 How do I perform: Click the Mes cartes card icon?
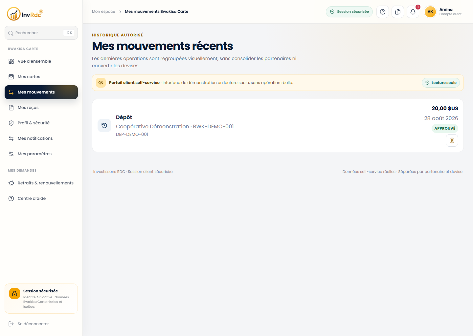[x=11, y=77]
